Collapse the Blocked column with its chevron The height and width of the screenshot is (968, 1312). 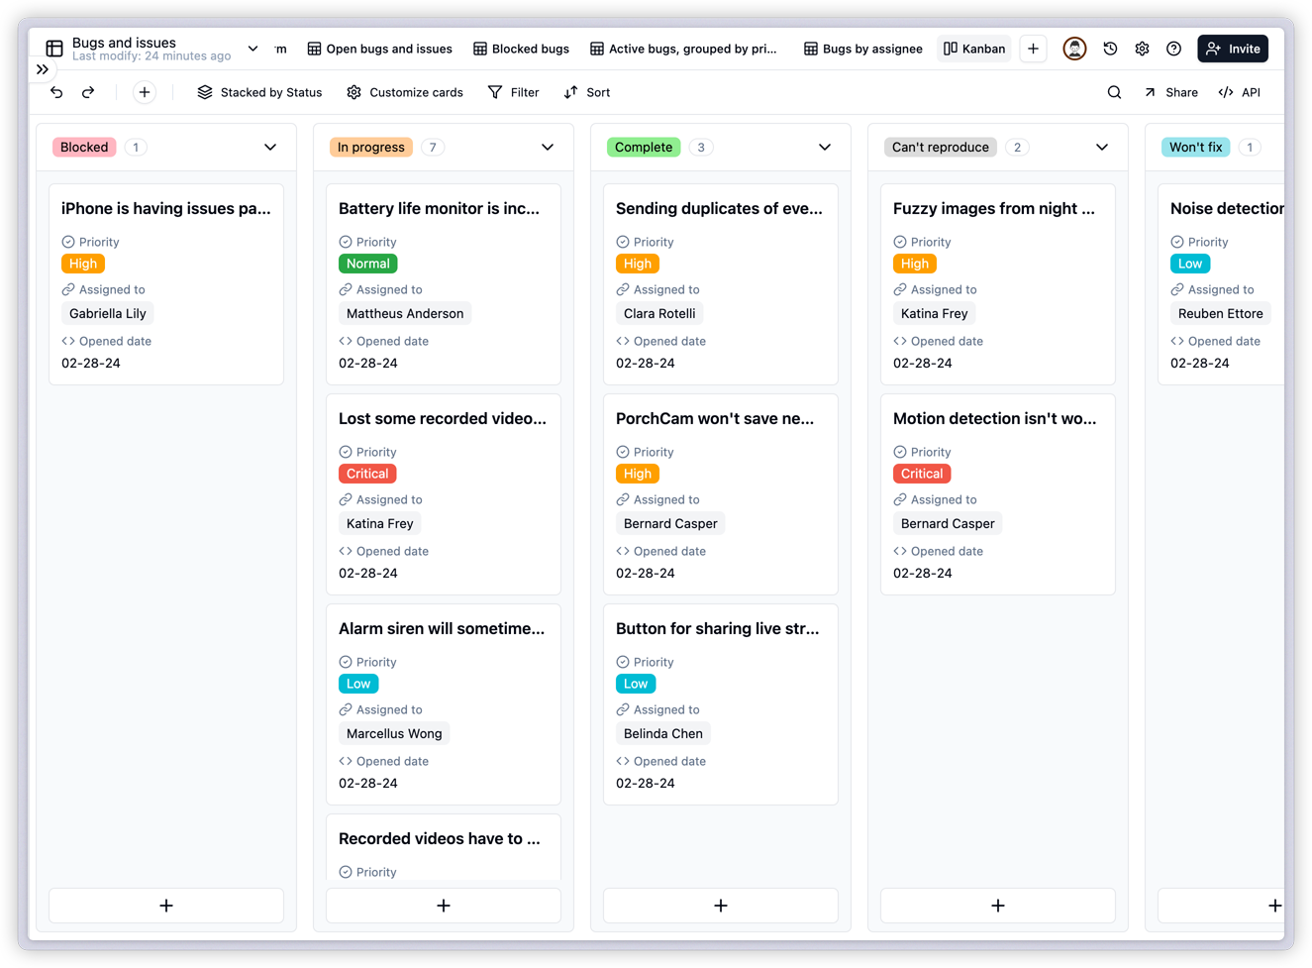pos(269,147)
